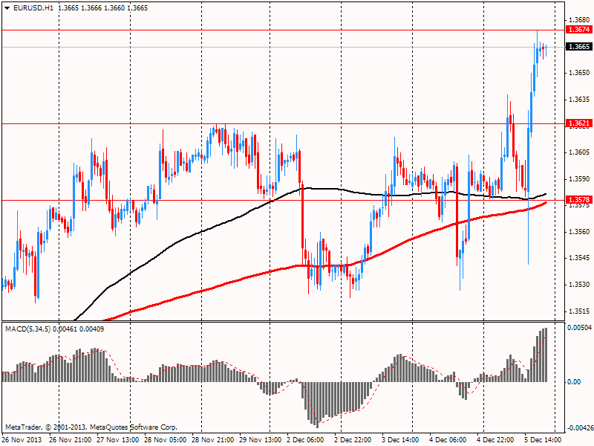The width and height of the screenshot is (594, 446).
Task: Click the chart dropdown triangle beside EURUSD,H1
Action: (x=7, y=8)
